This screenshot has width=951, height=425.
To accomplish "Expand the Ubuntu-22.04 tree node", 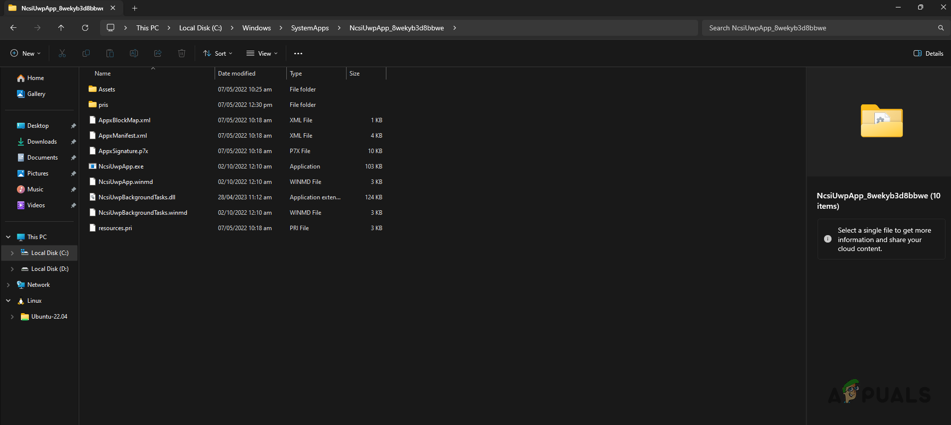I will (x=12, y=317).
